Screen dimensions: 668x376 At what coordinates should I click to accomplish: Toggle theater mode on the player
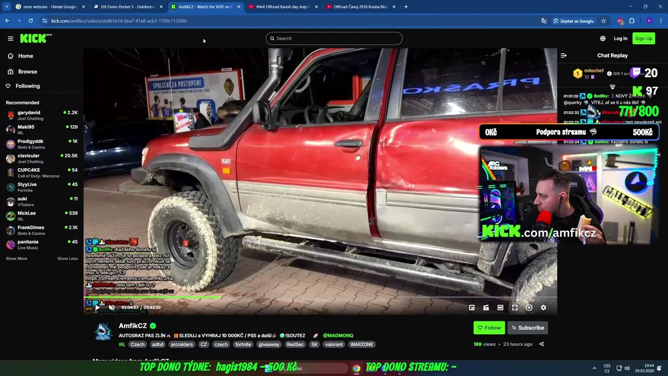coord(500,308)
